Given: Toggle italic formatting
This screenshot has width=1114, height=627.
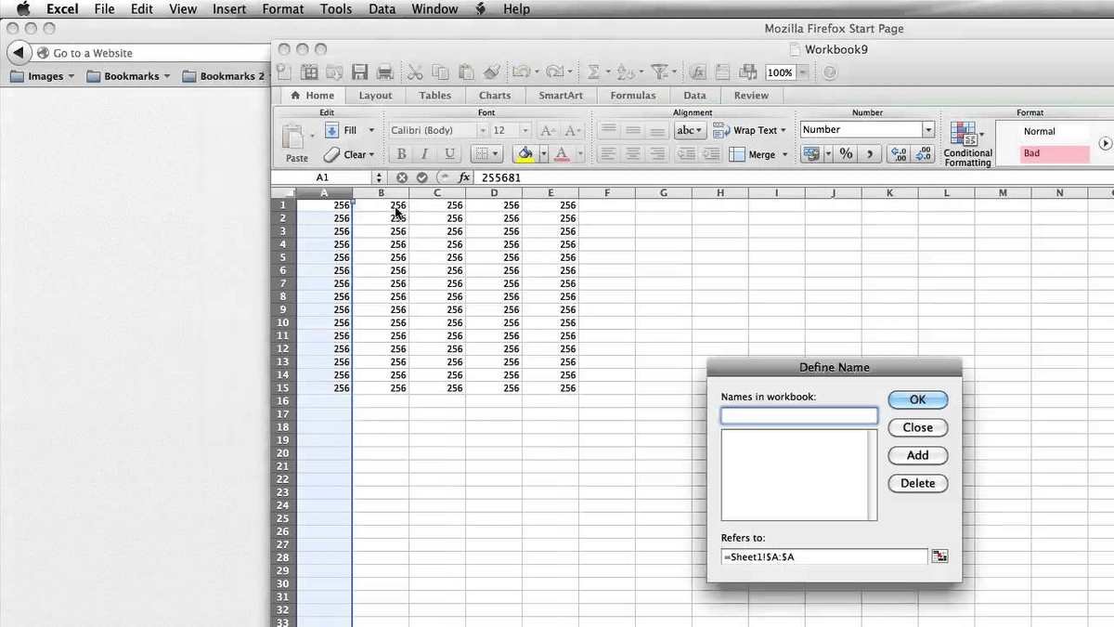Looking at the screenshot, I should pyautogui.click(x=425, y=154).
